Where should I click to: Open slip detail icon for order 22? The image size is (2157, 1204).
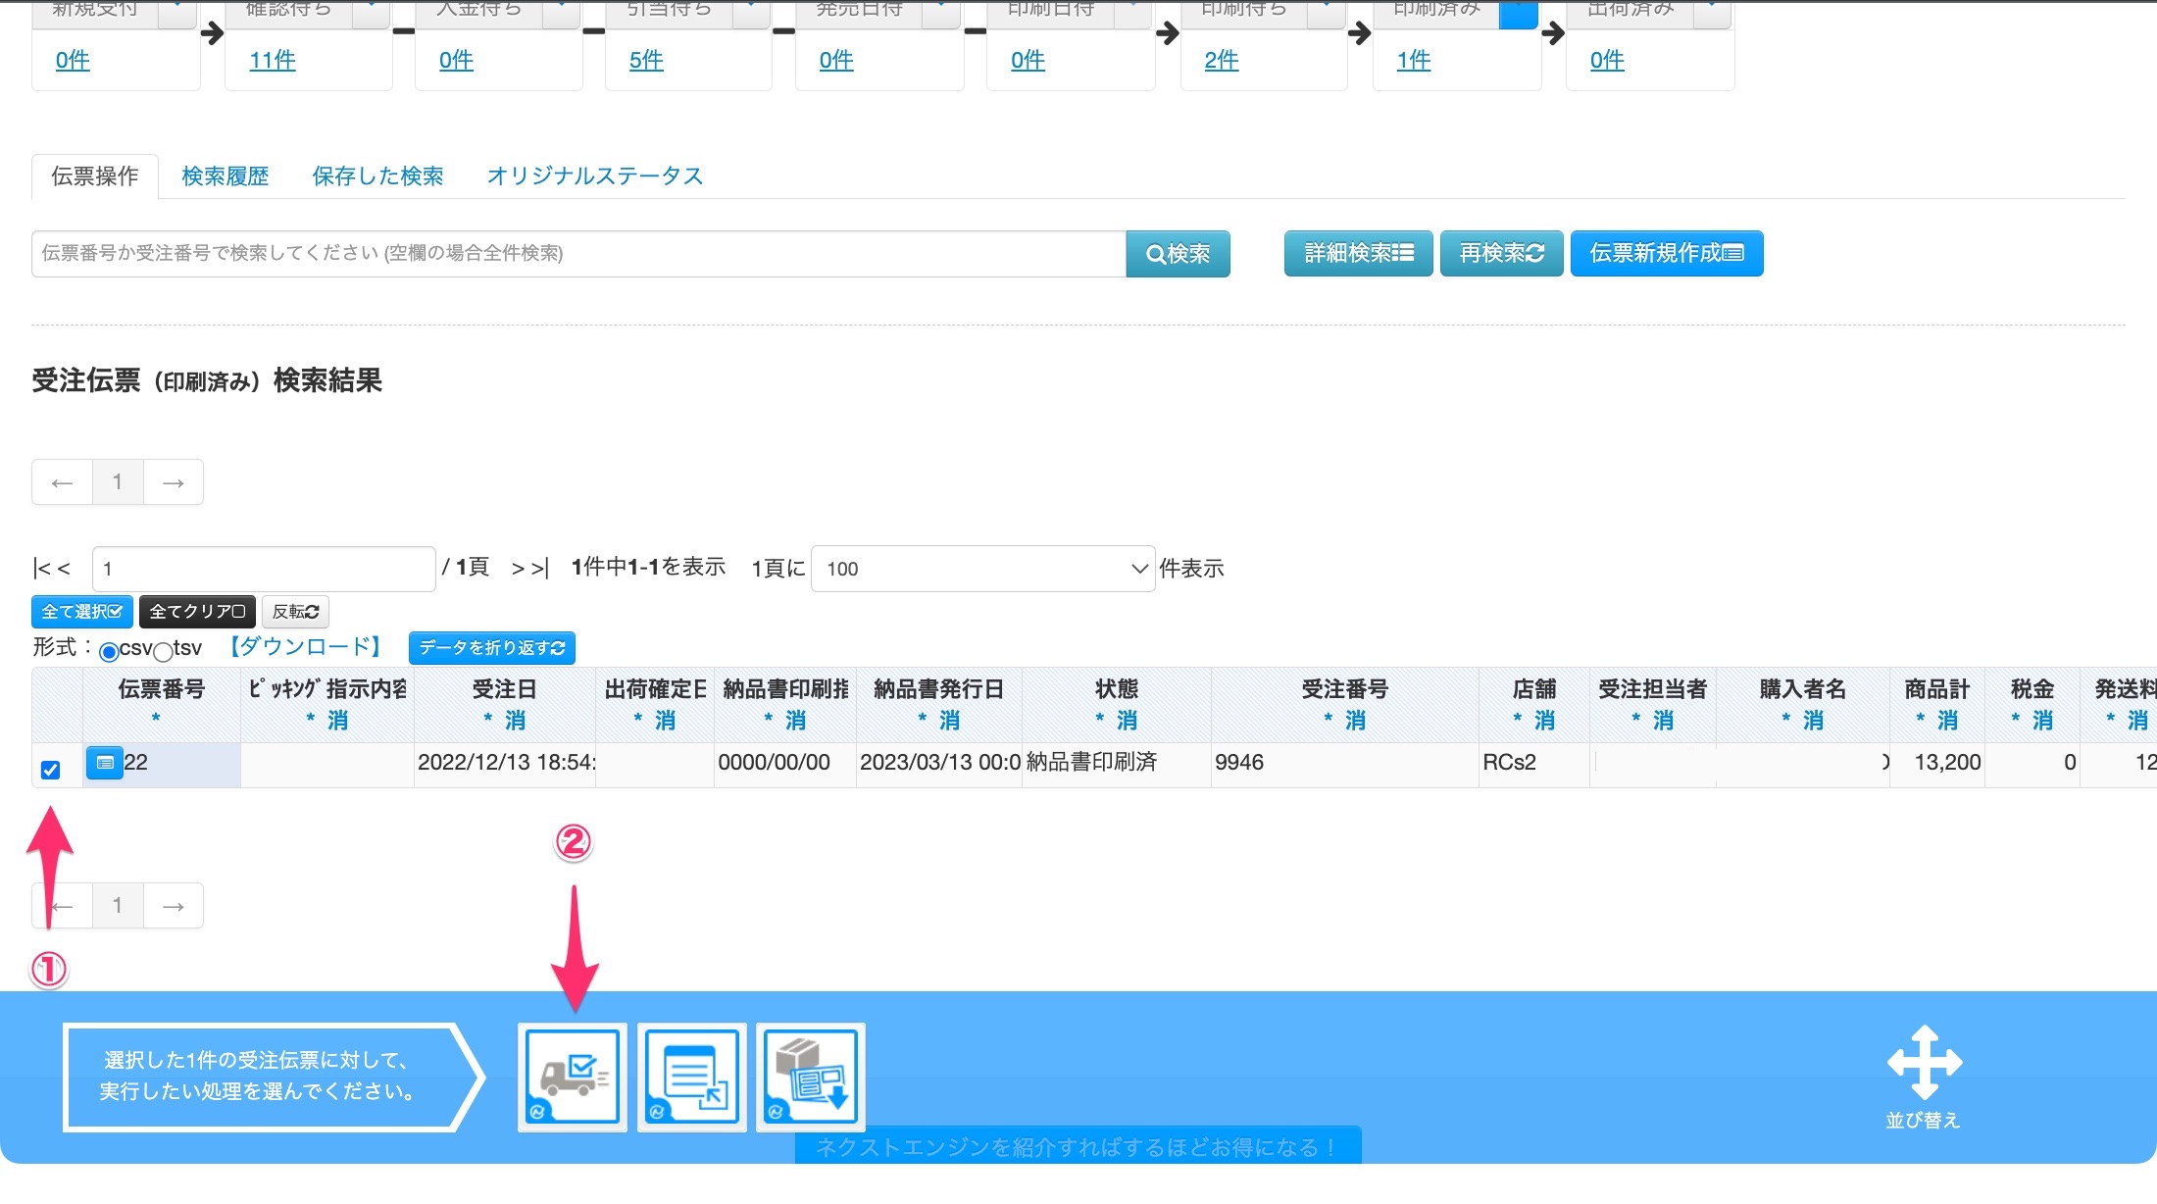point(105,762)
